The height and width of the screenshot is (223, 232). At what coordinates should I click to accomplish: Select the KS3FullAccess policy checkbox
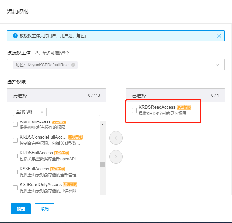15,172
